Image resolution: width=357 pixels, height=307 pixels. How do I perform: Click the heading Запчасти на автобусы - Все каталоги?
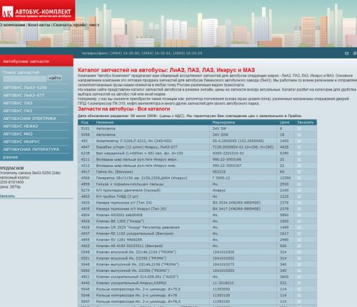click(x=124, y=109)
